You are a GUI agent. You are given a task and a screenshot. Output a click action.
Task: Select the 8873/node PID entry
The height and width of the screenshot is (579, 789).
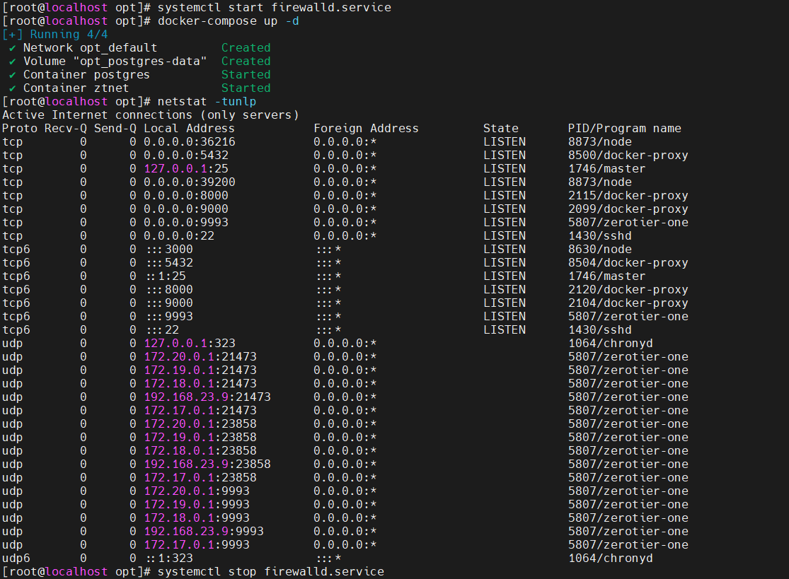point(597,141)
